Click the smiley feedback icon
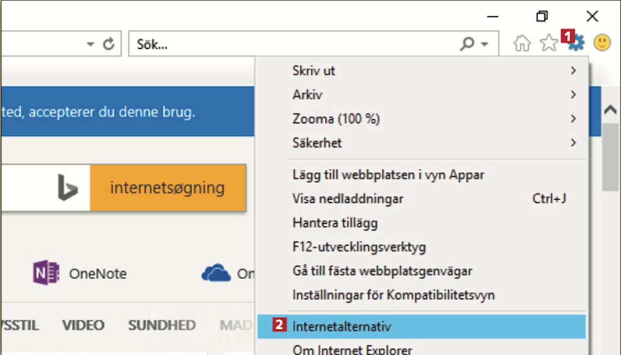Viewport: 621px width, 355px height. (602, 43)
